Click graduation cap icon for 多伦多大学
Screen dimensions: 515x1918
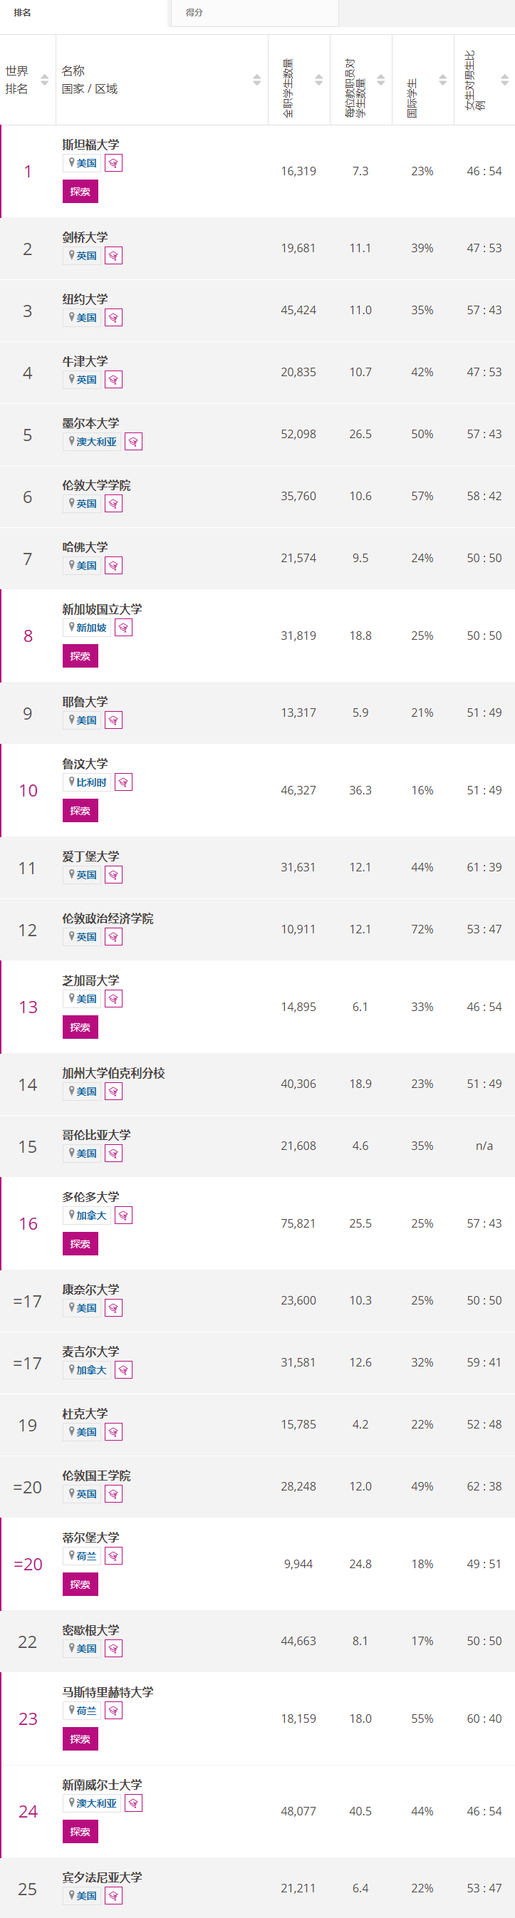click(x=123, y=1216)
